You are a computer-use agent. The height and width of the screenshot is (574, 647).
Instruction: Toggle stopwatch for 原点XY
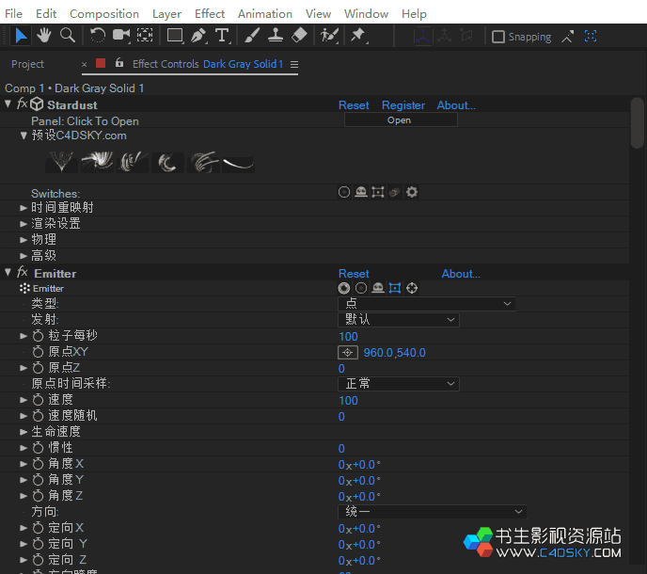point(38,352)
